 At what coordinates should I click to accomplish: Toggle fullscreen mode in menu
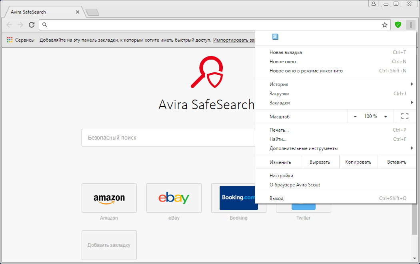click(x=405, y=116)
